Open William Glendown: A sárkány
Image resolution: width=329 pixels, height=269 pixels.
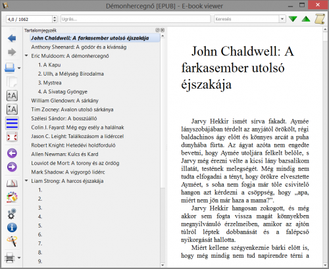click(x=64, y=101)
